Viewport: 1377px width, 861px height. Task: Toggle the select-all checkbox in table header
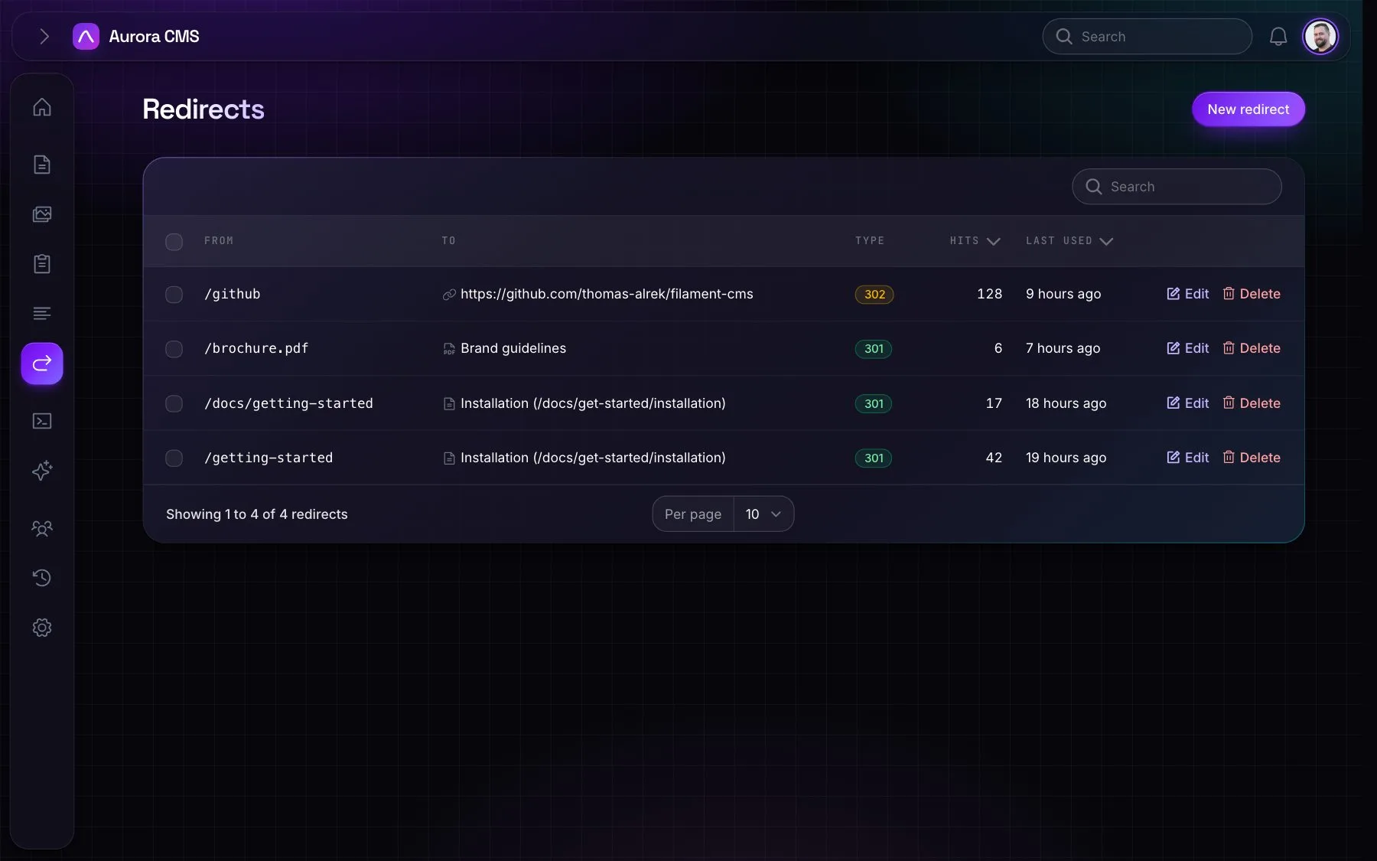click(x=174, y=242)
